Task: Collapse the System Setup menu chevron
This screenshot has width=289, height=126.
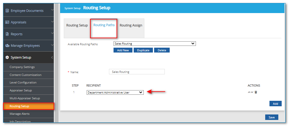Action: 52,57
